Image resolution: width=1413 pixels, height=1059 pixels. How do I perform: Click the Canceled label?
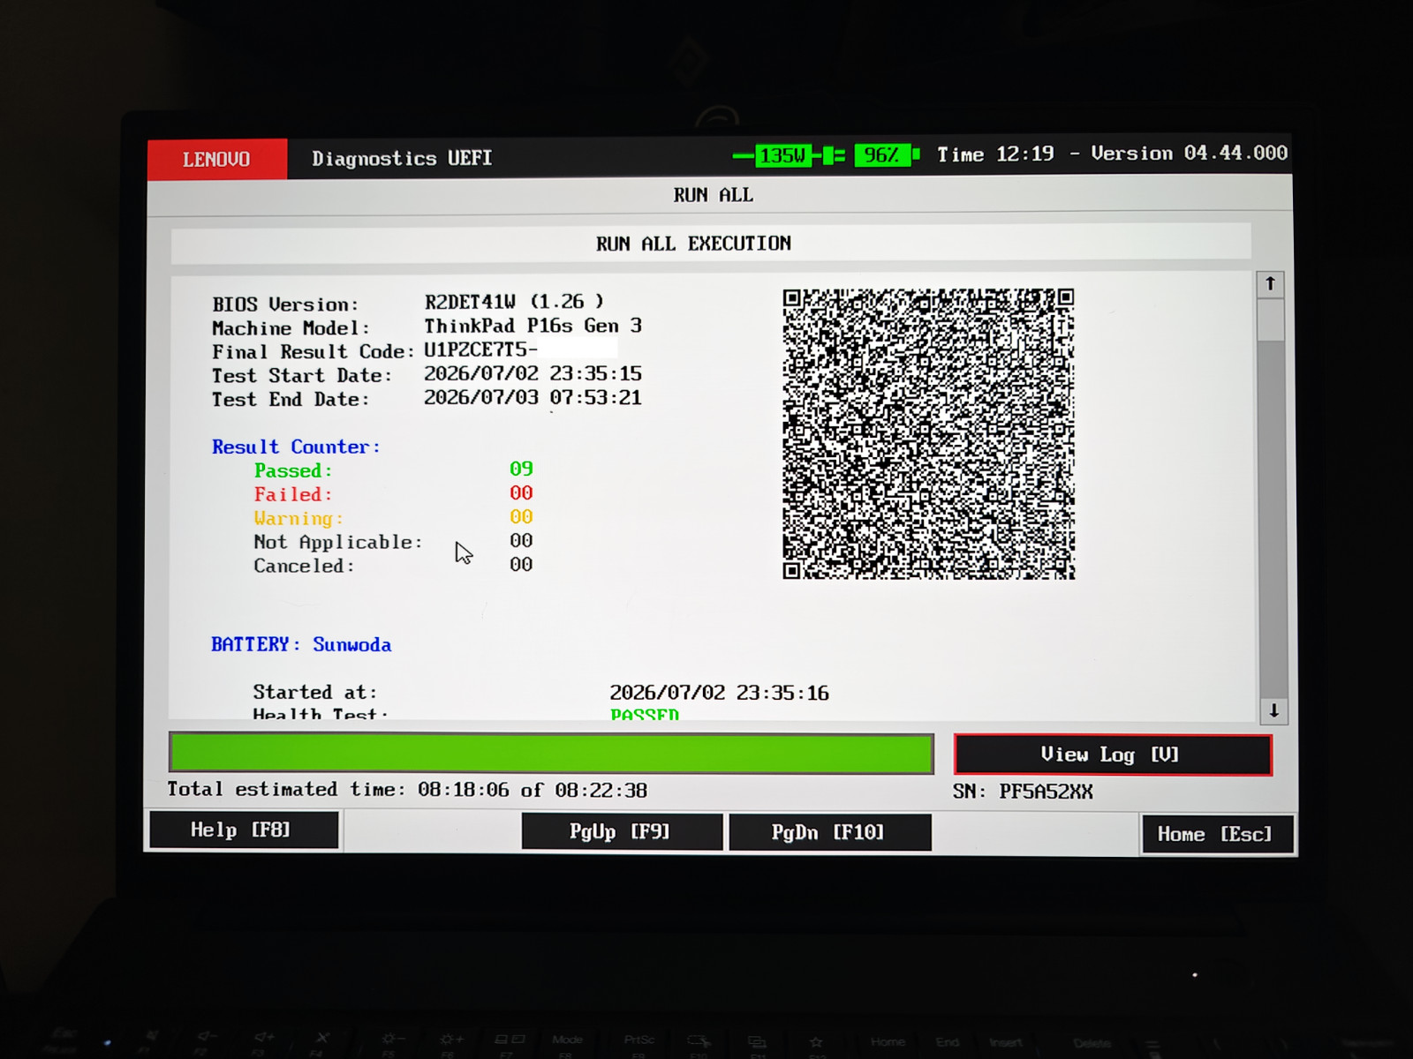(304, 567)
